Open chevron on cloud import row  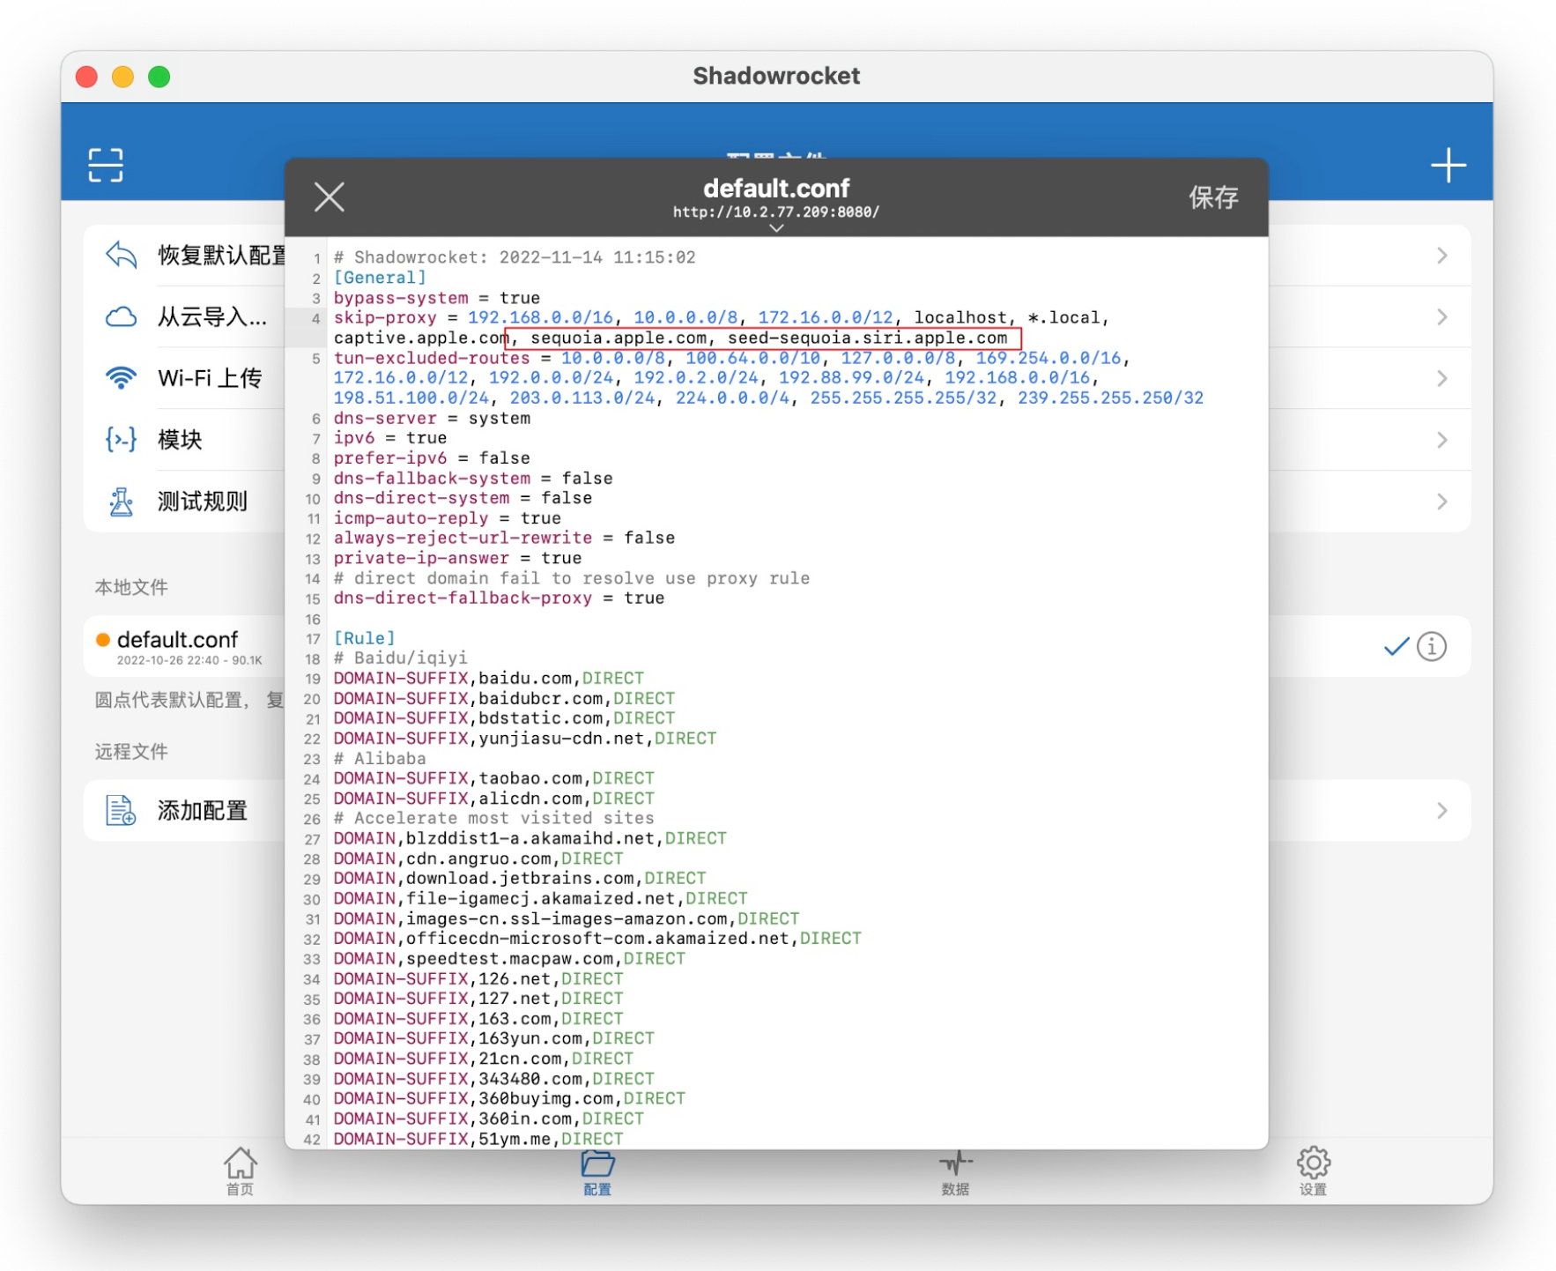point(1442,316)
